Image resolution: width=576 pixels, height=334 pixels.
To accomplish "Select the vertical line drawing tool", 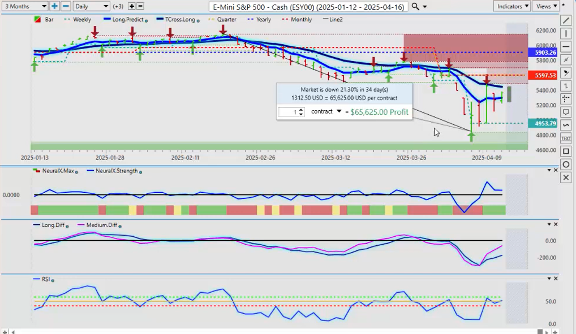I will pos(566,33).
